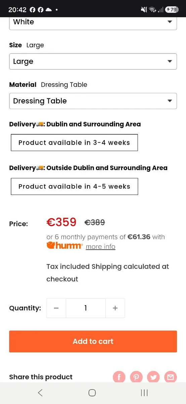Image resolution: width=186 pixels, height=404 pixels.
Task: Open the recent apps navigation icon
Action: click(x=144, y=393)
